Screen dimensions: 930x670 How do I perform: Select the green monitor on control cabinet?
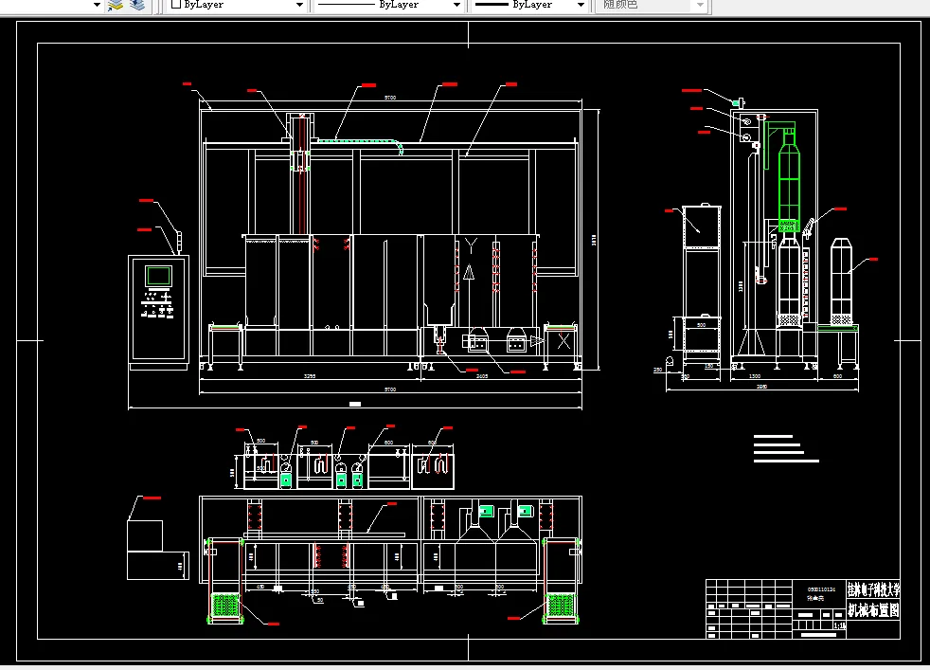pos(158,276)
